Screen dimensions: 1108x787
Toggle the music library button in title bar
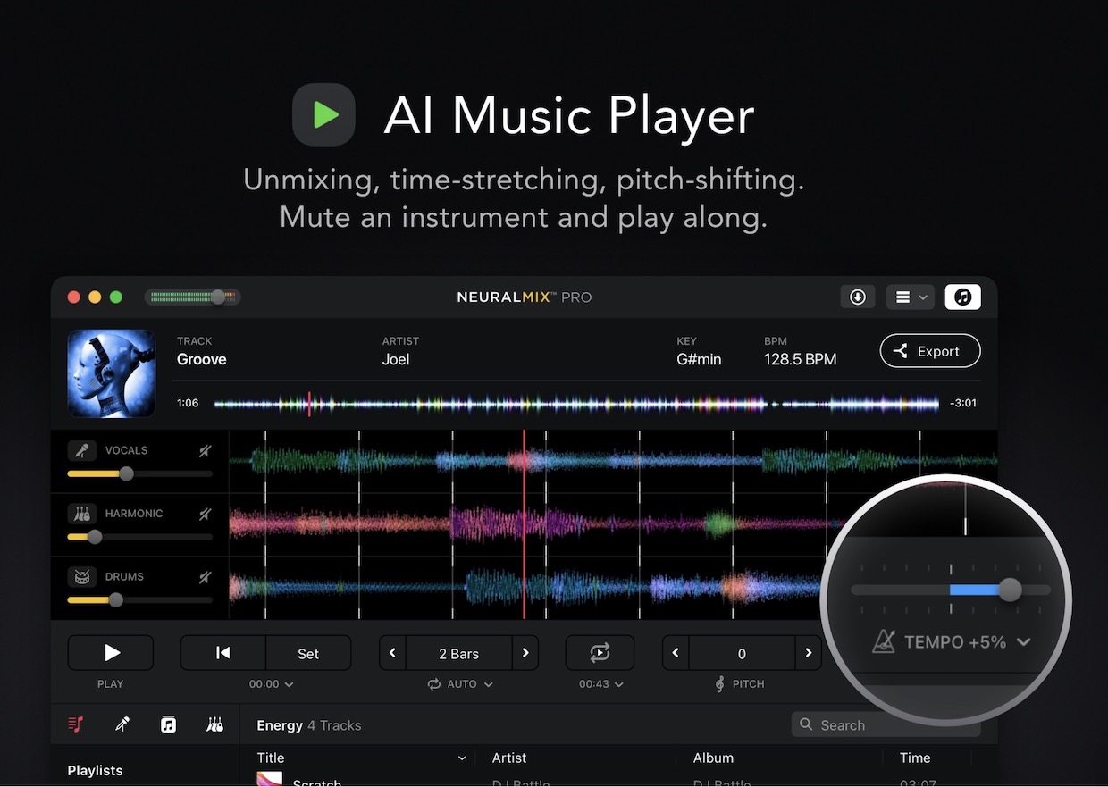tap(962, 297)
